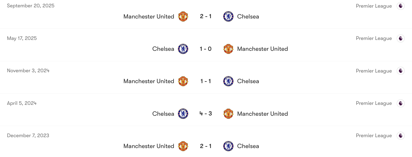Select Manchester United in the November 3 fixture
Image resolution: width=412 pixels, height=157 pixels.
coord(149,81)
